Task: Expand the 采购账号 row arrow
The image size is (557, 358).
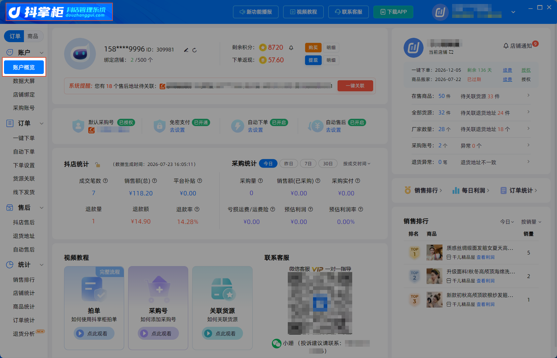Action: click(x=528, y=145)
